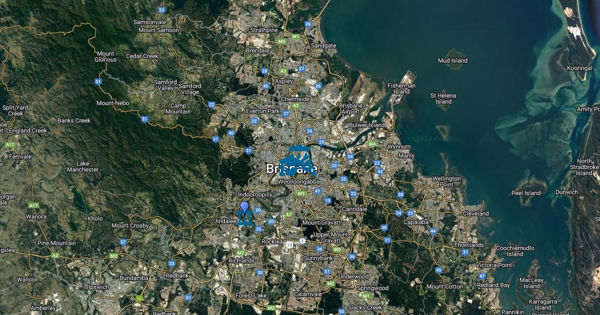Click the route 15 shield
This screenshot has width=600, height=315.
pos(139,298)
